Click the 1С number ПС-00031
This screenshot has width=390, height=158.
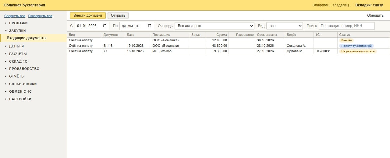click(x=323, y=51)
